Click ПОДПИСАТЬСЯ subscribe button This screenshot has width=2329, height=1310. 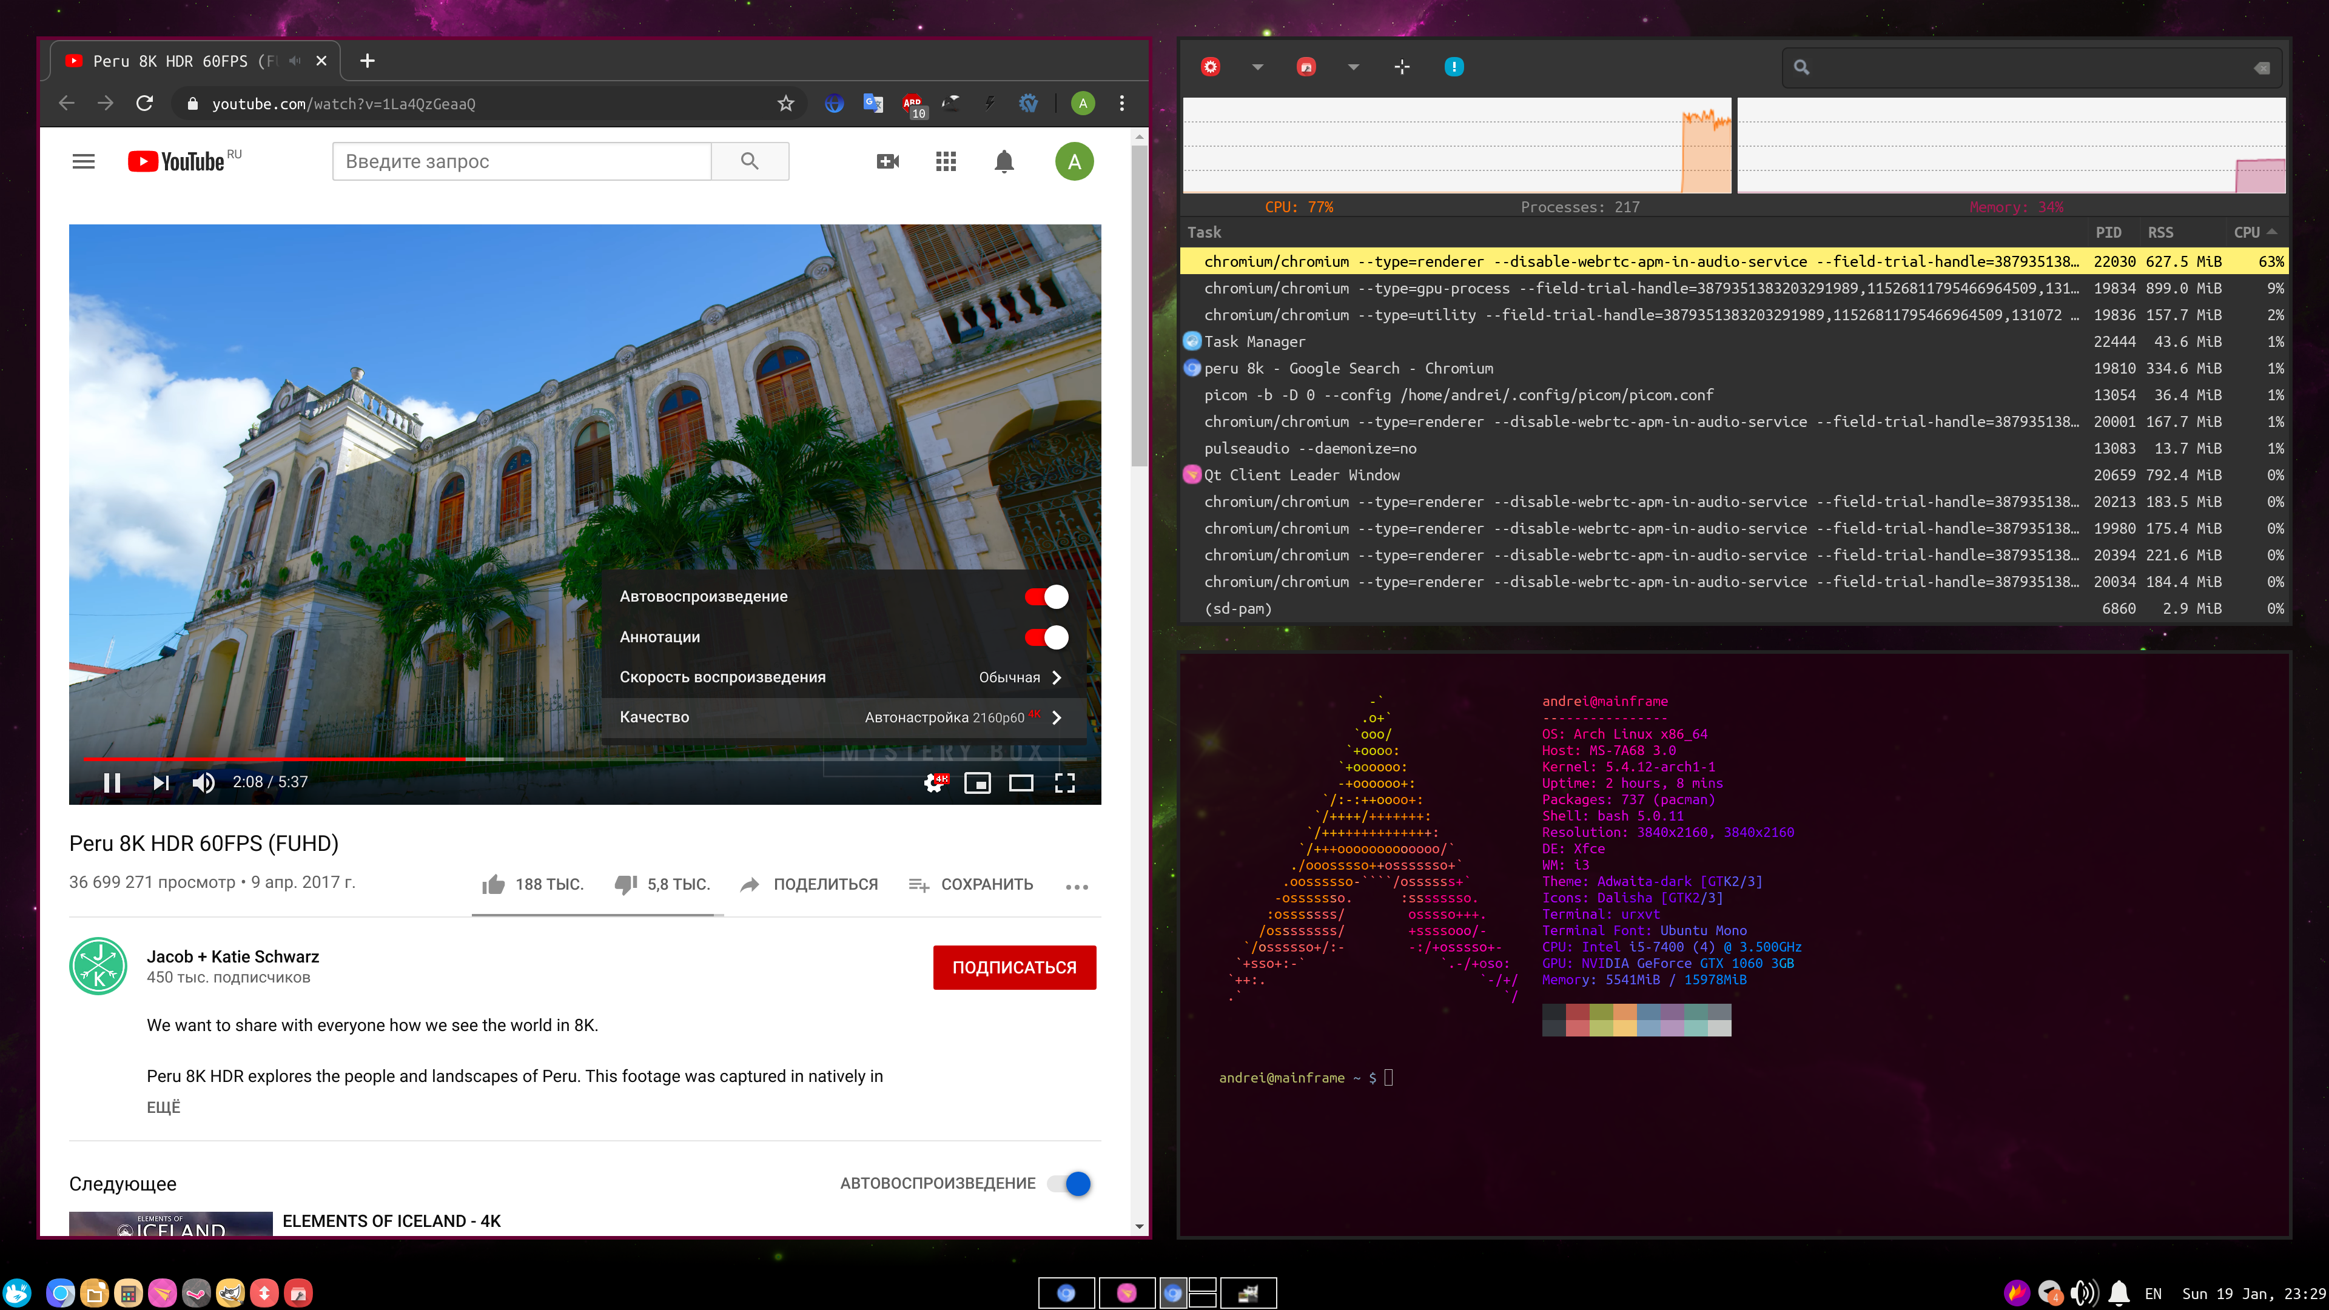click(1015, 967)
